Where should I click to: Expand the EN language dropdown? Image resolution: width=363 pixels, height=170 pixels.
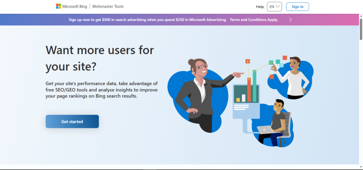[x=274, y=7]
